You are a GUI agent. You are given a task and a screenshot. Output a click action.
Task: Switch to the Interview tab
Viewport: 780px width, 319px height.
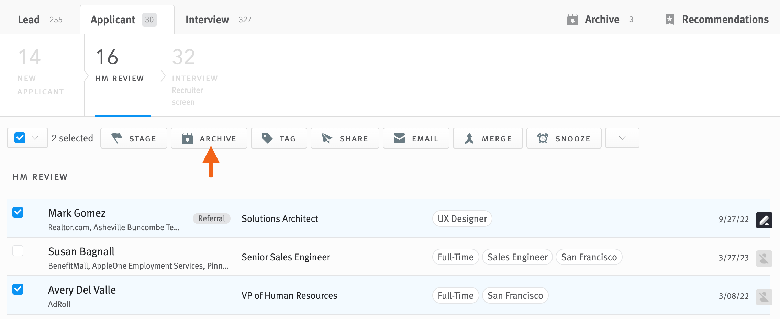point(207,20)
